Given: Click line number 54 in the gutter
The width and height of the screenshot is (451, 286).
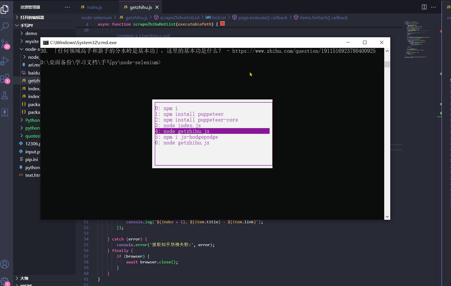Looking at the screenshot, I should 86,239.
